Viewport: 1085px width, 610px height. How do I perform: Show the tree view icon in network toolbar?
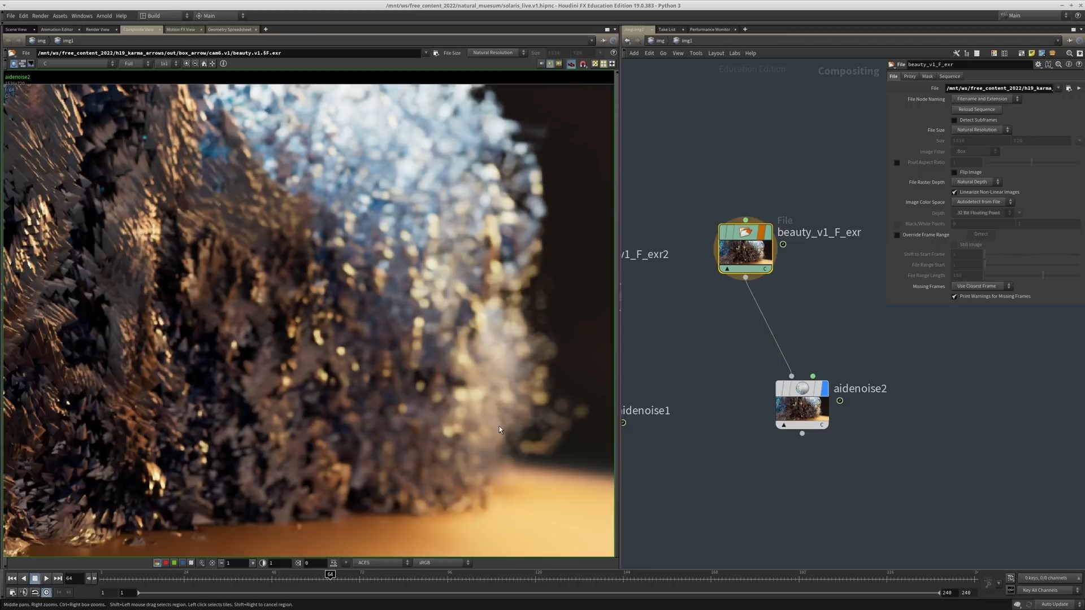(x=967, y=53)
